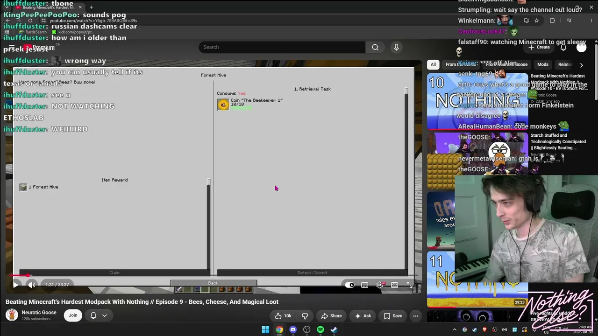Open Episode 10 video thumbnail
The image size is (598, 336).
click(x=477, y=101)
